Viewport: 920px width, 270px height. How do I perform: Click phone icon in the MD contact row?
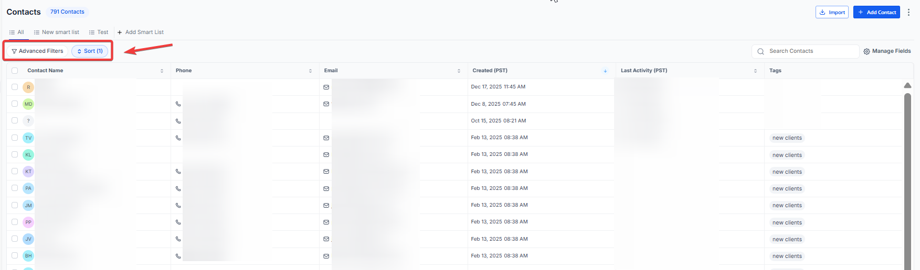click(178, 104)
